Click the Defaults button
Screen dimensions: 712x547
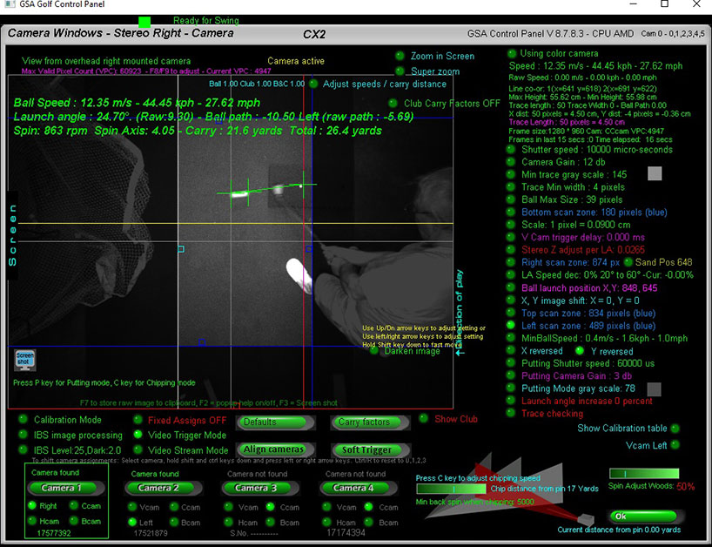click(275, 422)
